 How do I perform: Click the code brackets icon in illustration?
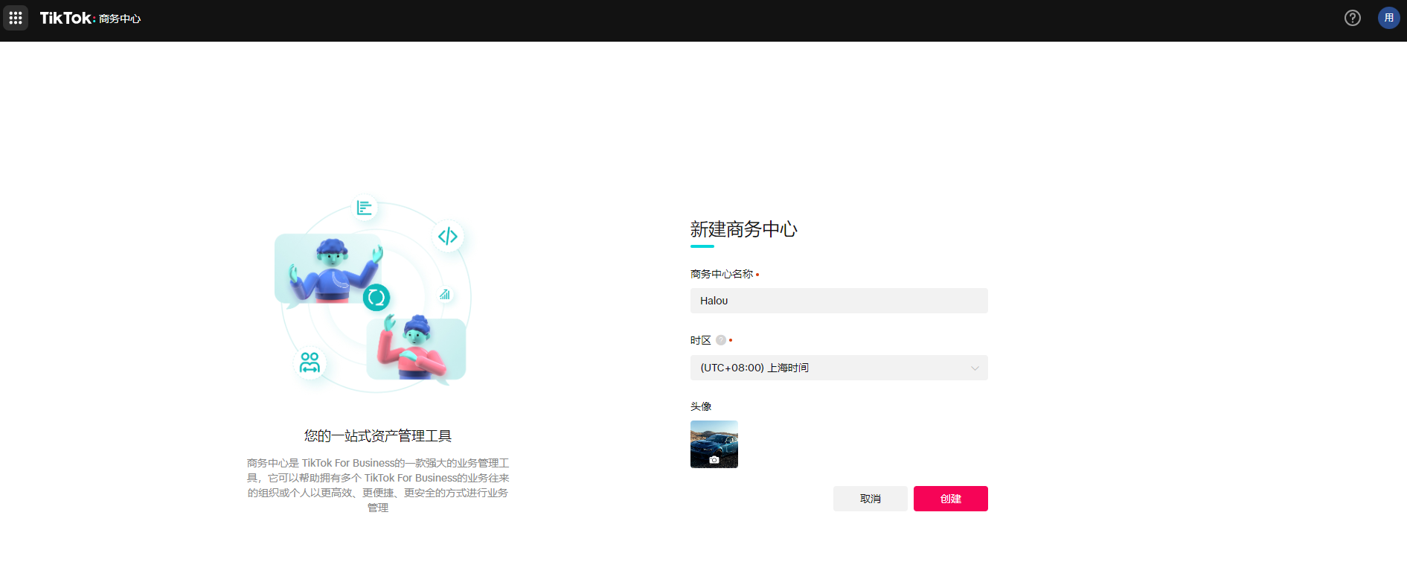pos(448,237)
